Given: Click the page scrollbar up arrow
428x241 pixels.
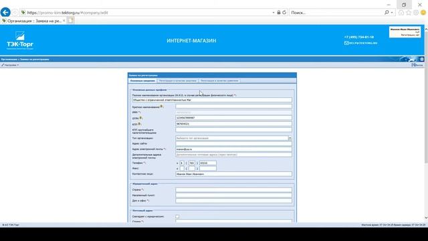Looking at the screenshot, I should click(x=426, y=28).
